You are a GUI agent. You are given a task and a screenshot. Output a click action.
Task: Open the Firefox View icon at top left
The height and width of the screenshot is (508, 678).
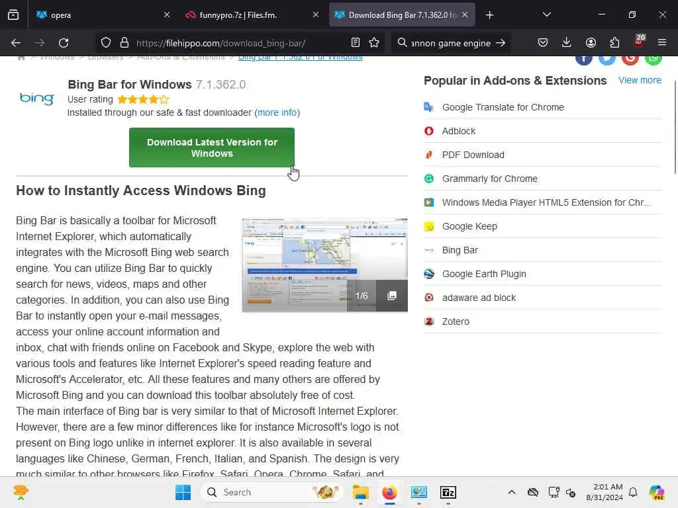coord(13,15)
